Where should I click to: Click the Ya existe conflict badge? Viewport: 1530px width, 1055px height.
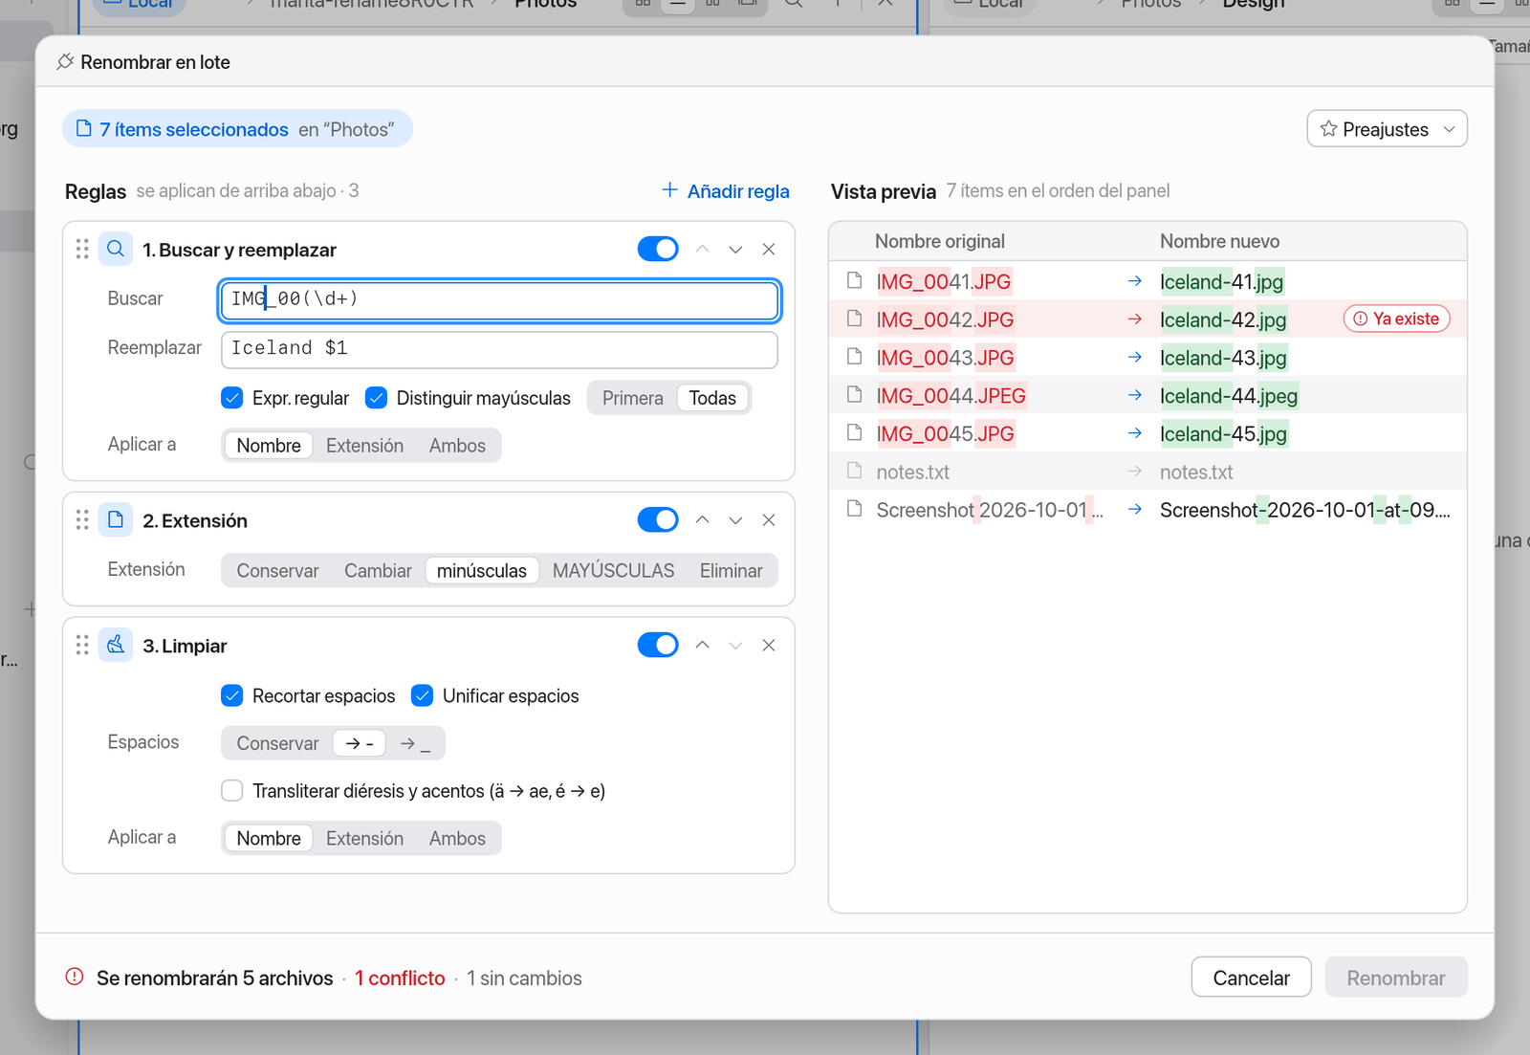tap(1397, 319)
